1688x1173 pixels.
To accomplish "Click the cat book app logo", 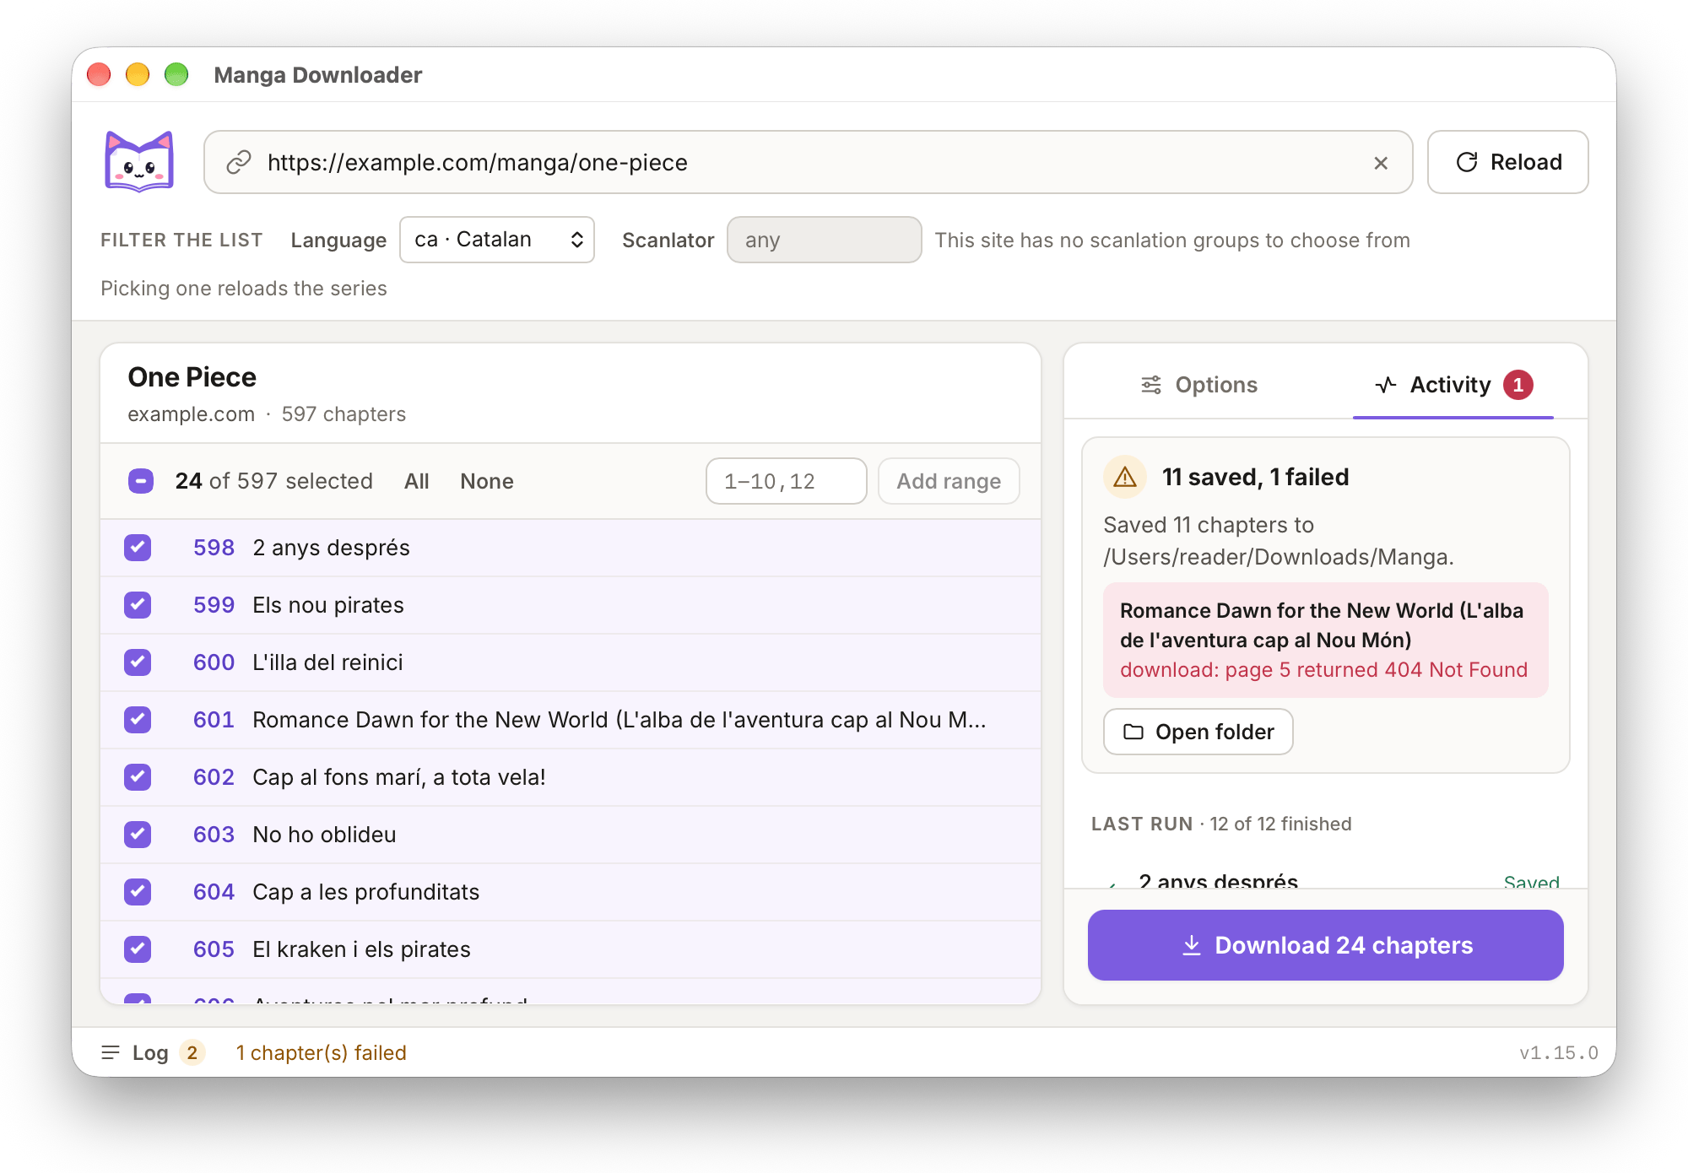I will pyautogui.click(x=139, y=161).
